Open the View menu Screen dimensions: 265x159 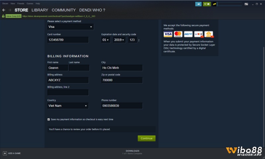pos(13,4)
